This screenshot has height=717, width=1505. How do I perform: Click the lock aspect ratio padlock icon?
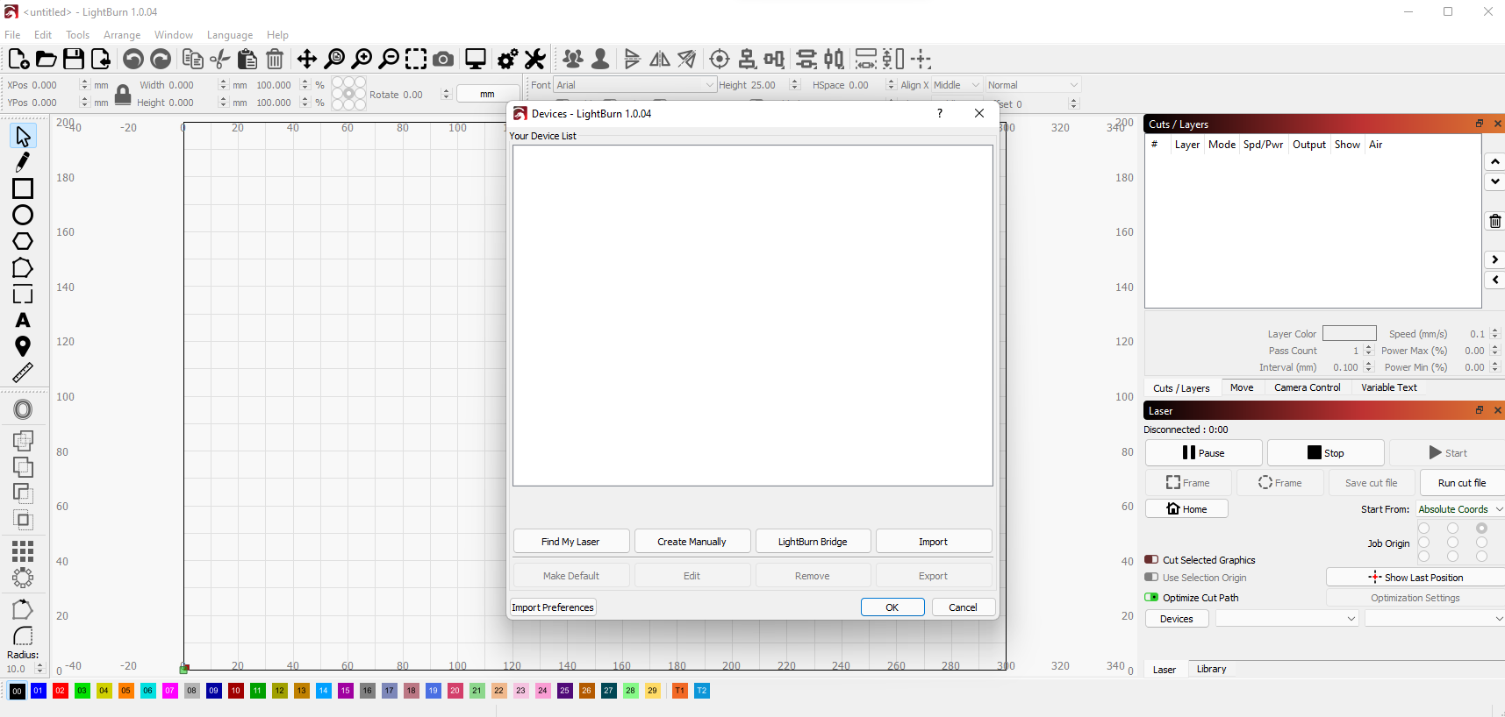click(123, 94)
